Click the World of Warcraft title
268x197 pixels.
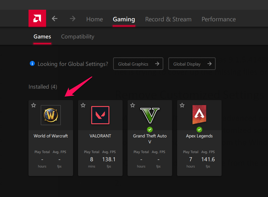pyautogui.click(x=51, y=136)
